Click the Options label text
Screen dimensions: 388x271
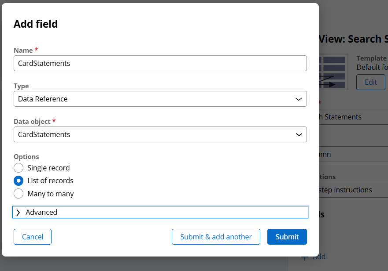26,156
